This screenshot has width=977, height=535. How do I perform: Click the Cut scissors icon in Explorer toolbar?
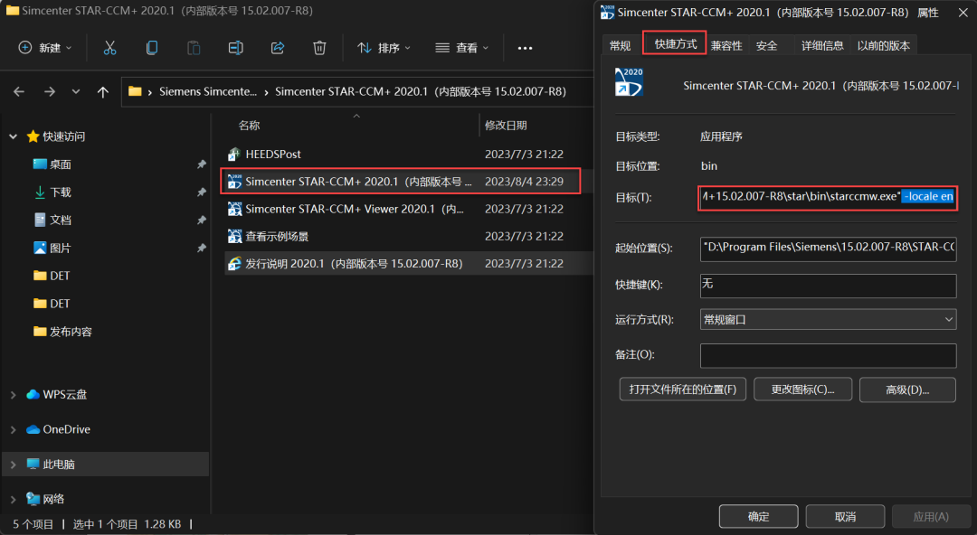[x=109, y=48]
